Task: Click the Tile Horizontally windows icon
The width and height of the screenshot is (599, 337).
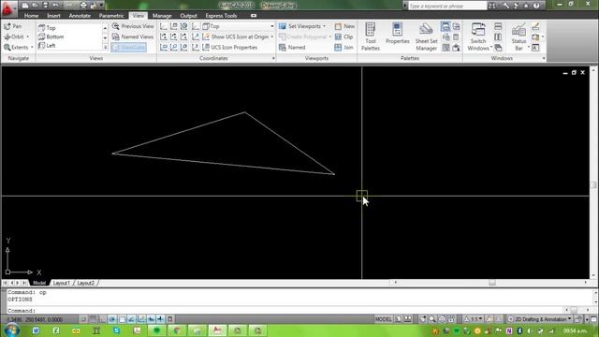Action: pos(498,26)
